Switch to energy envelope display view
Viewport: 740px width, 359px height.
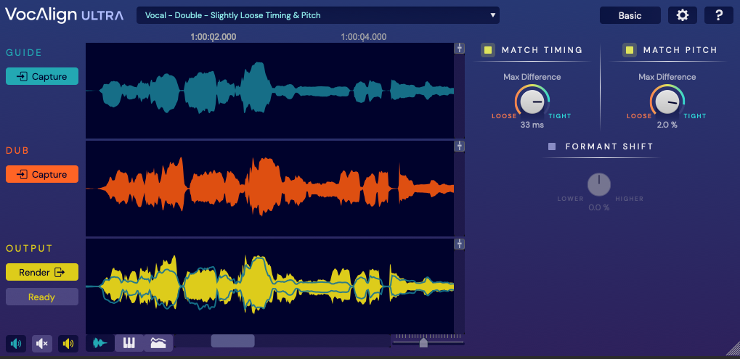coord(158,343)
